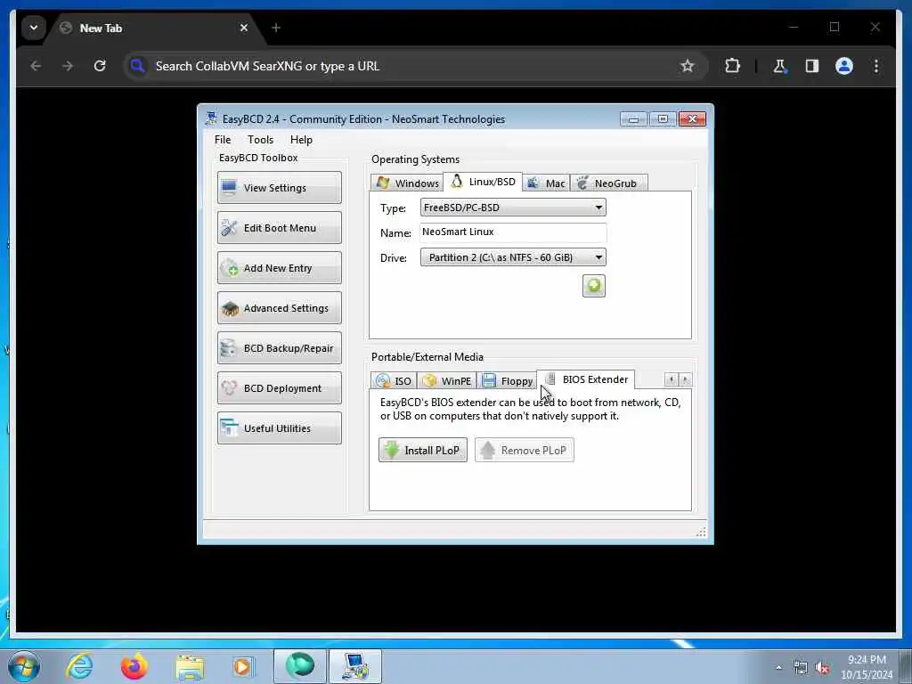Bookmark this tab with the star icon
912x684 pixels.
click(688, 66)
